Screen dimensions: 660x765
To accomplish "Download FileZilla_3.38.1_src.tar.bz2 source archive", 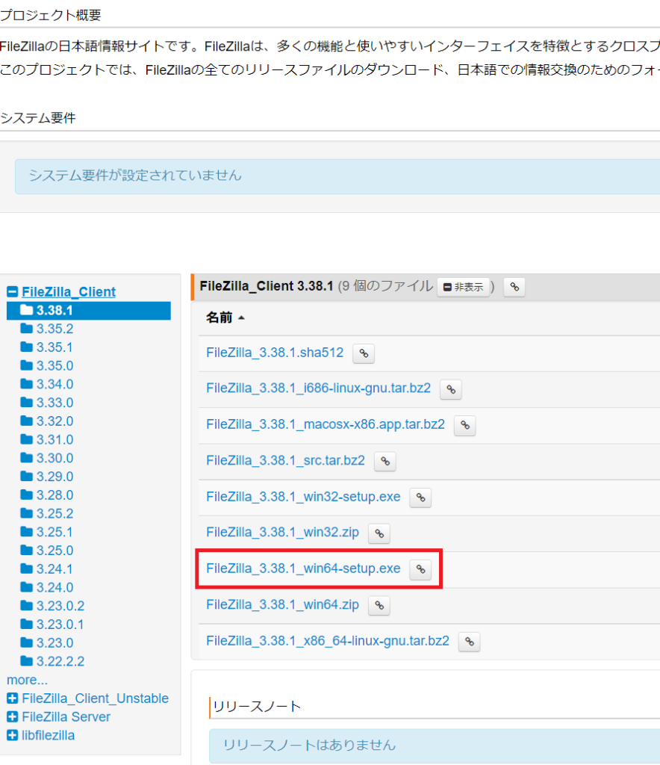I will (286, 460).
